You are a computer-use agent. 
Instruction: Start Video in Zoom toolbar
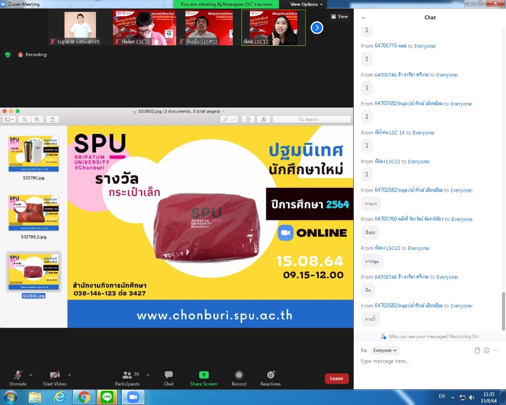[x=54, y=378]
